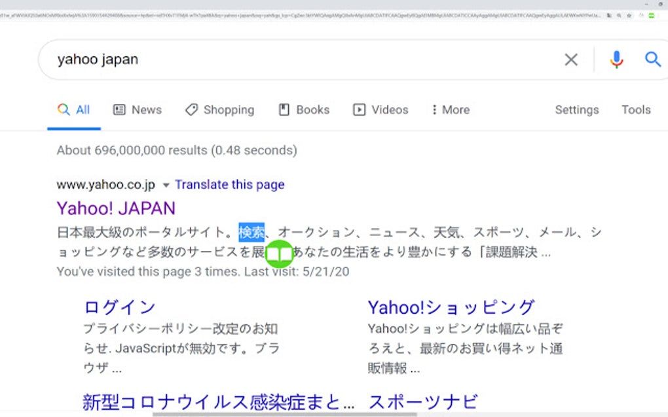The image size is (668, 417).
Task: Open the Yahoo! JAPAN result link
Action: point(117,208)
